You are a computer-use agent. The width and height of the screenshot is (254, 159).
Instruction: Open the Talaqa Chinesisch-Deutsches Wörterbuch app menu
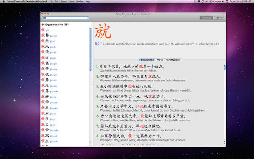(x=27, y=1)
